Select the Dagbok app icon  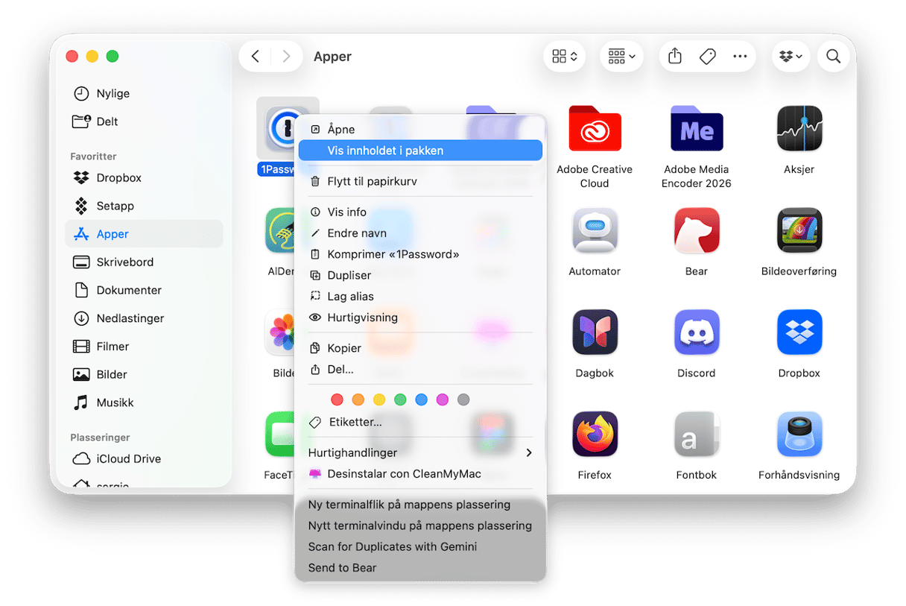[x=595, y=332]
